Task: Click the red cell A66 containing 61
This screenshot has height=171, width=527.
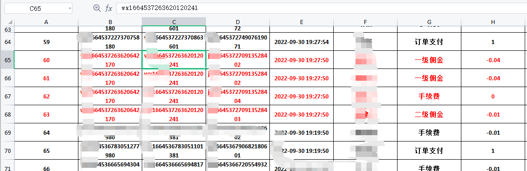Action: tap(46, 78)
